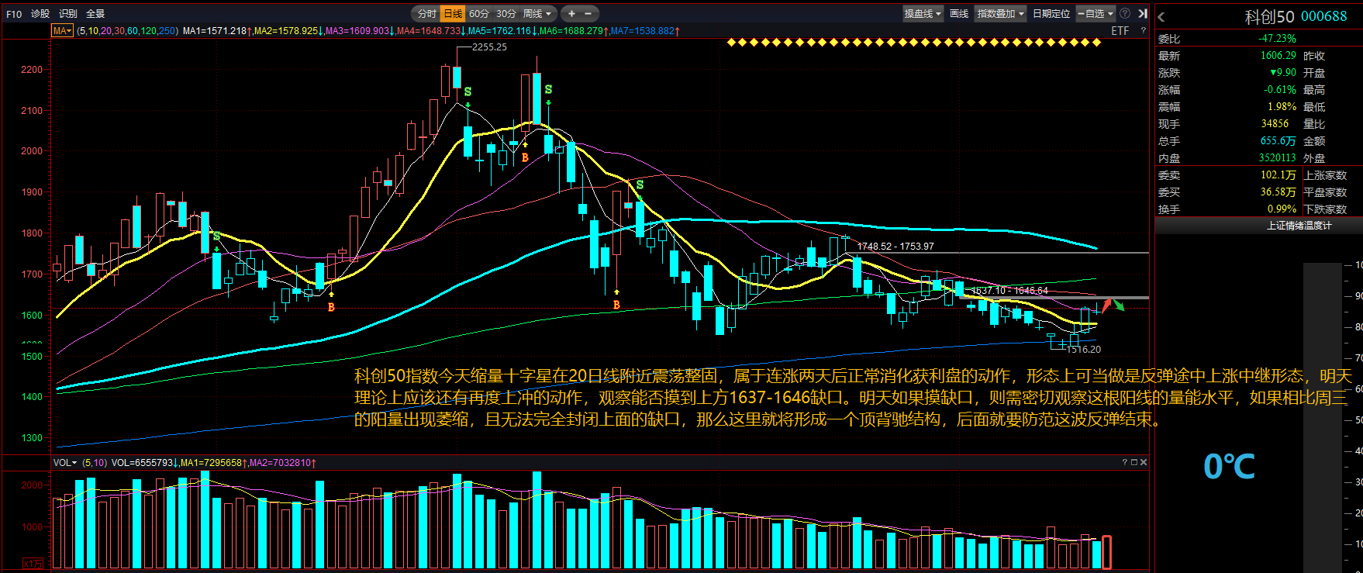1363x573 pixels.
Task: Open the F10 company info page
Action: coord(14,14)
